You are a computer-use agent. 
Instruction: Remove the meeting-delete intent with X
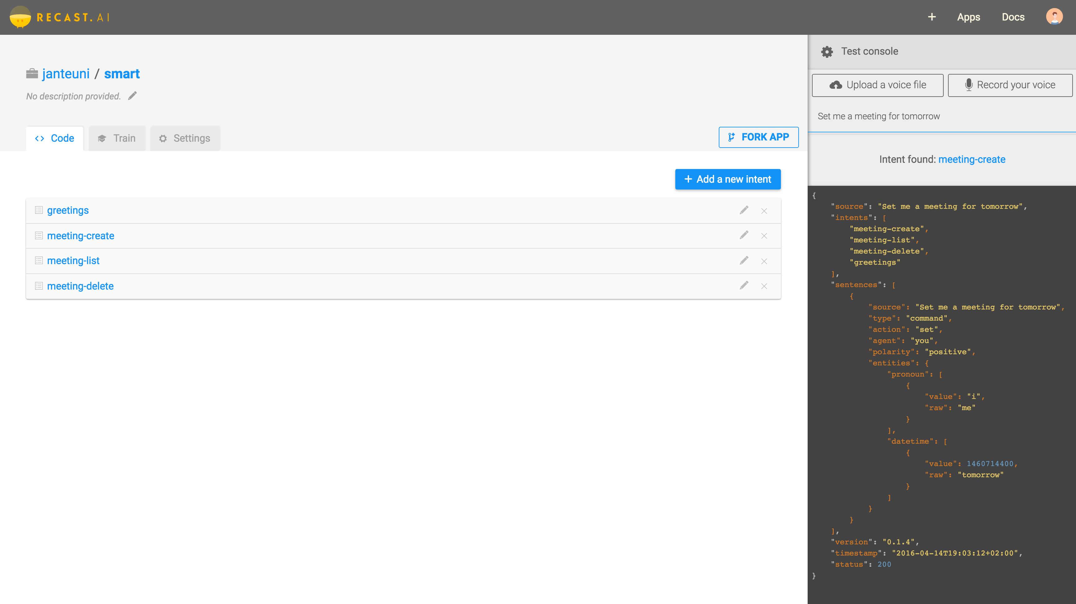tap(764, 286)
